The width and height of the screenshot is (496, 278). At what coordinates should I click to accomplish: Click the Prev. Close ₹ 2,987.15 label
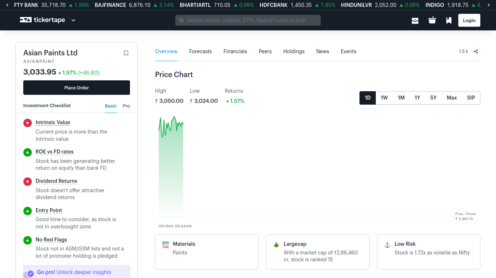pyautogui.click(x=465, y=216)
